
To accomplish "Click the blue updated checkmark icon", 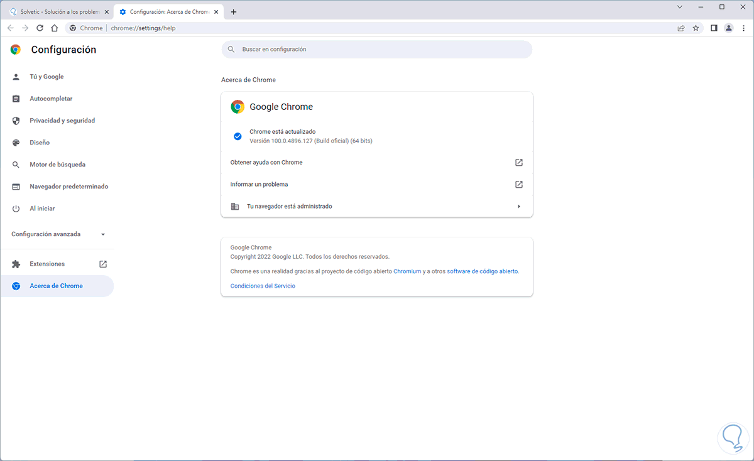I will [x=238, y=136].
